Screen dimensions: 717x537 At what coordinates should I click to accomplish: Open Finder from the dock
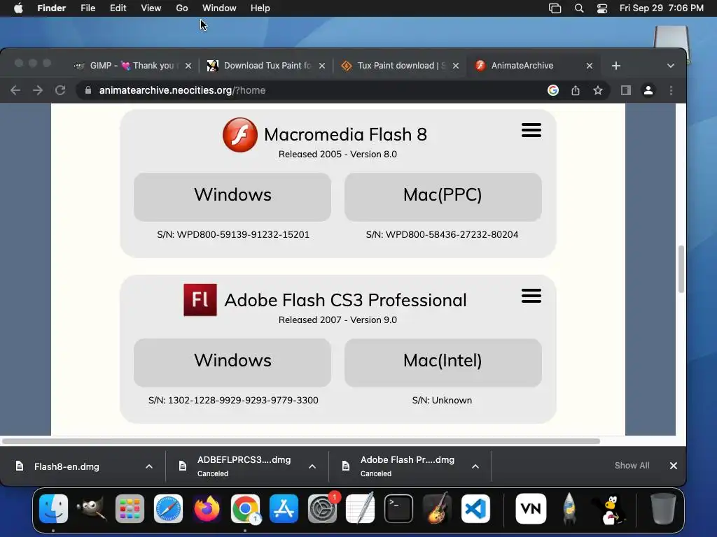coord(53,509)
